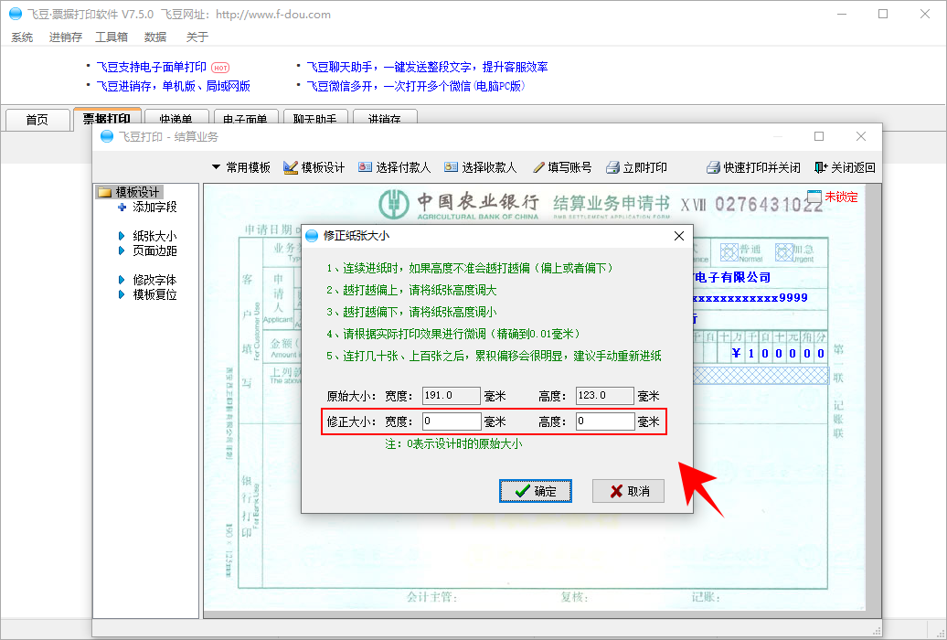Open the 常用模板 dropdown
The height and width of the screenshot is (640, 947).
tap(241, 167)
